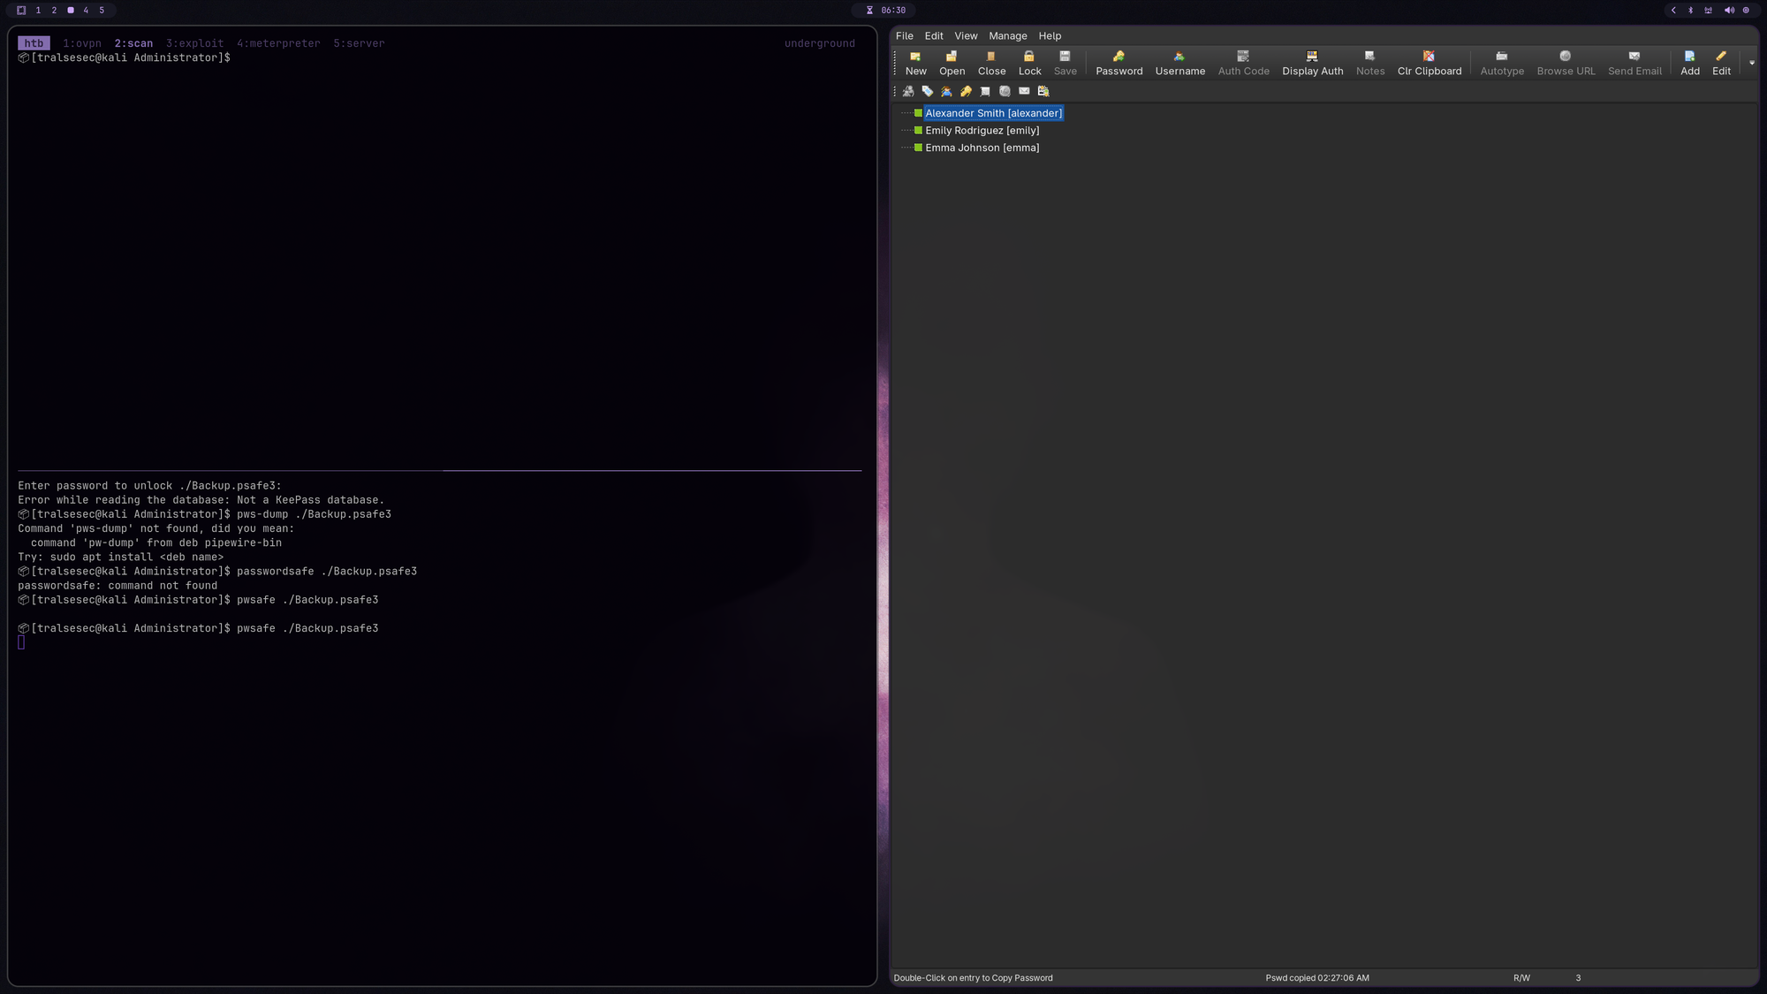Click the 'Pswd copied 02:27:06 AM' status text

click(x=1317, y=978)
